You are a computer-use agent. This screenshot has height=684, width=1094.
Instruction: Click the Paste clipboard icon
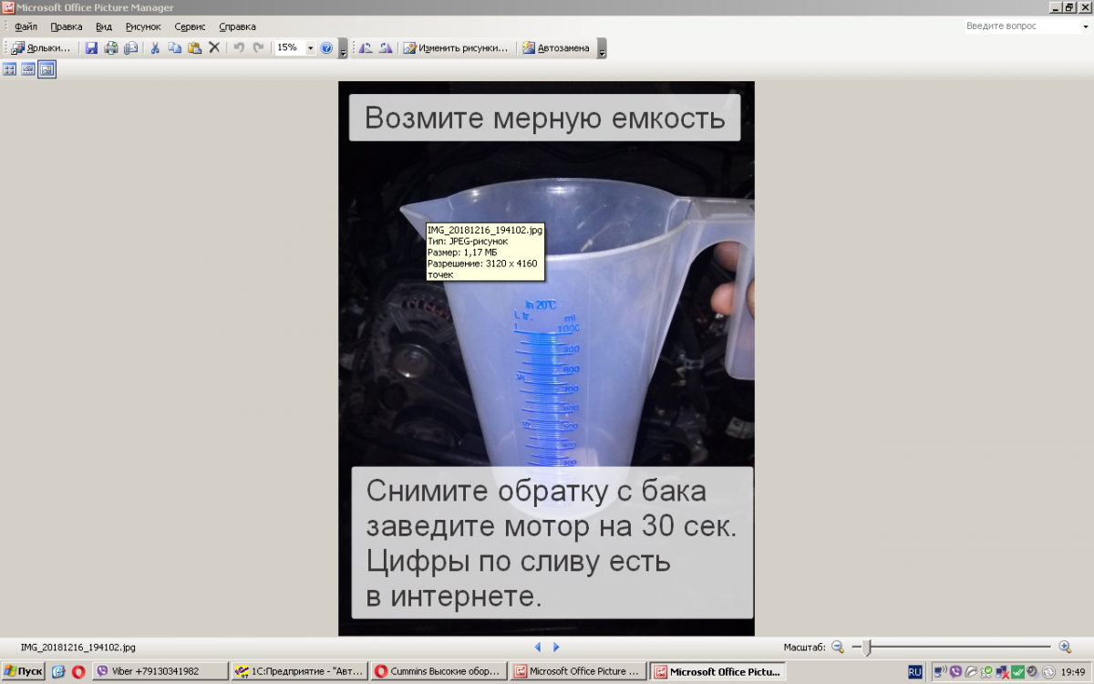(x=194, y=48)
